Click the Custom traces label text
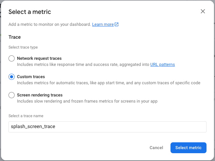This screenshot has height=161, width=215. [31, 77]
